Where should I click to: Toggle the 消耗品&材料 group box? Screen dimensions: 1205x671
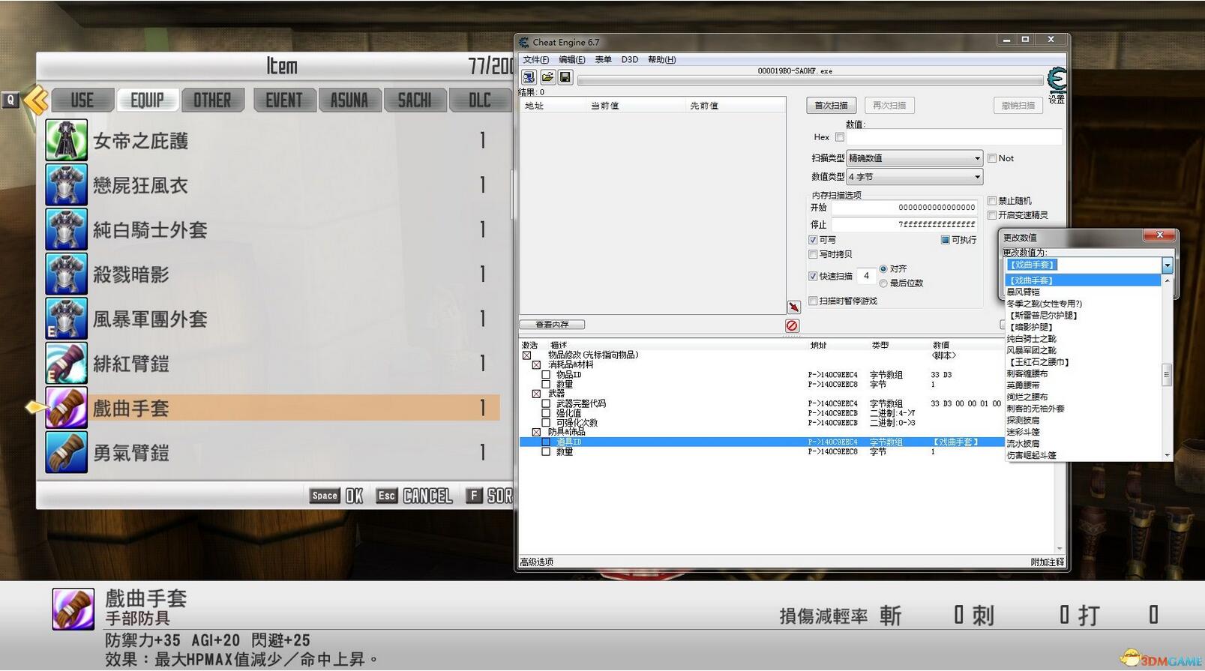pyautogui.click(x=536, y=365)
